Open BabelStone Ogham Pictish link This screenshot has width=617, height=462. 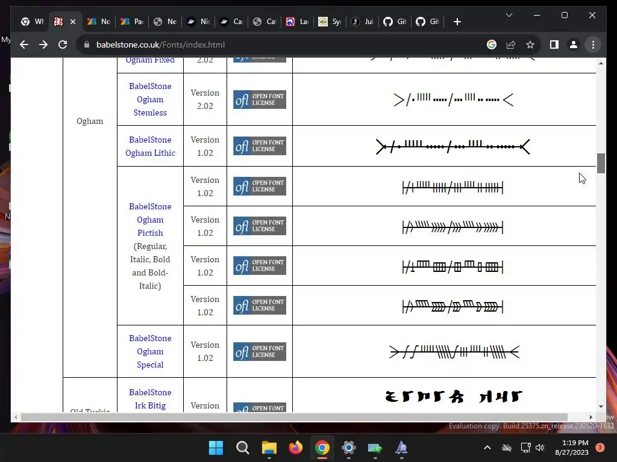(150, 220)
